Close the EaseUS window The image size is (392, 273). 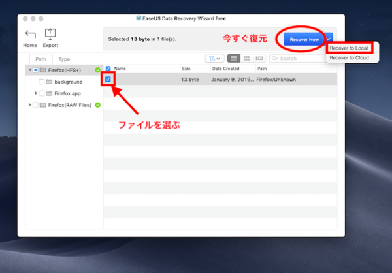click(25, 19)
